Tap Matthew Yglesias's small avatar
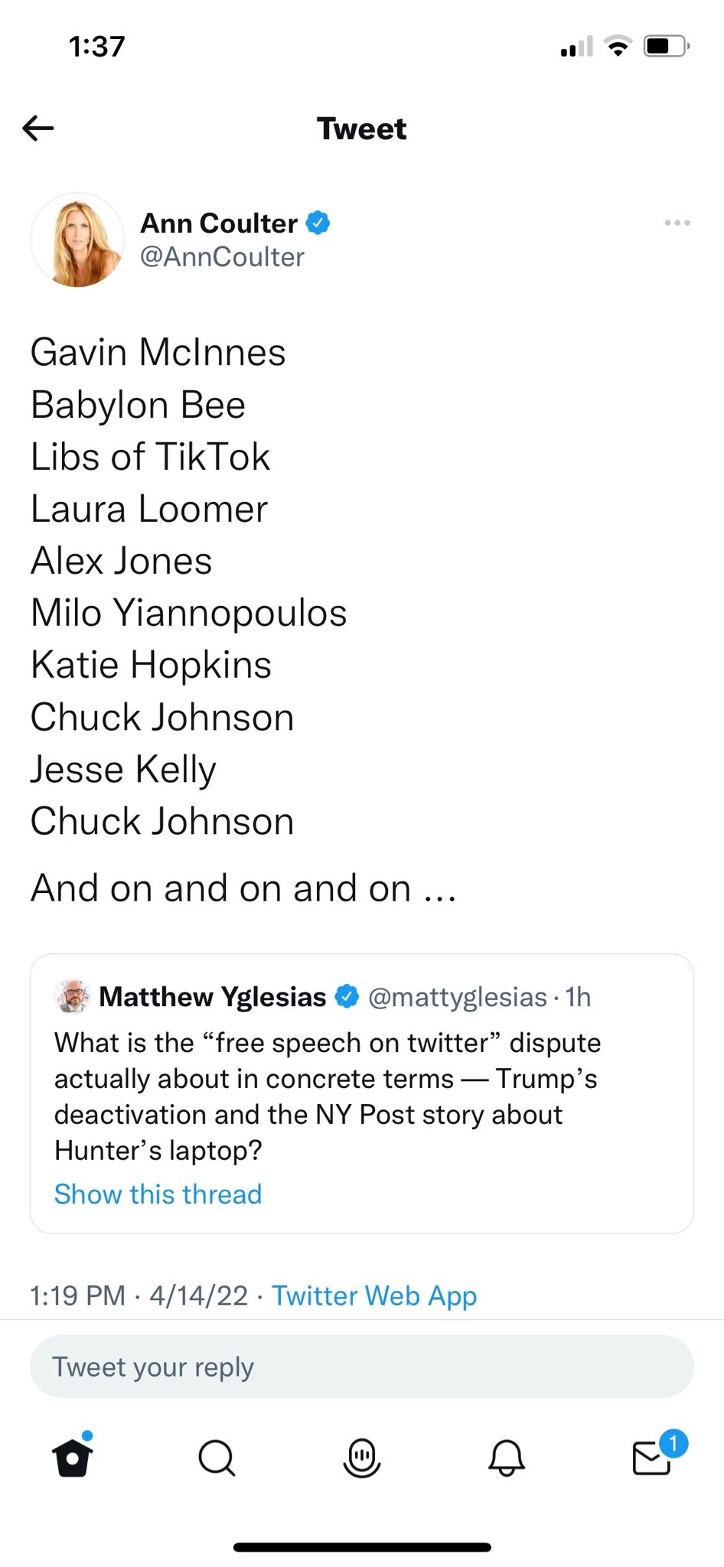This screenshot has height=1567, width=724. click(73, 996)
